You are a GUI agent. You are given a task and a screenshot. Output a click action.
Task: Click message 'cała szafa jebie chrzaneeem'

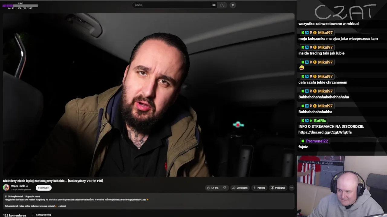pos(323,83)
